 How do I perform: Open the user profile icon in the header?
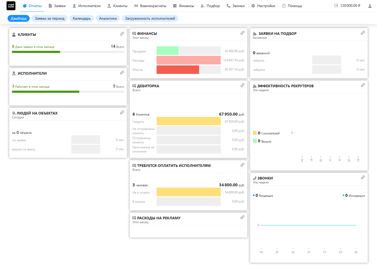370,6
